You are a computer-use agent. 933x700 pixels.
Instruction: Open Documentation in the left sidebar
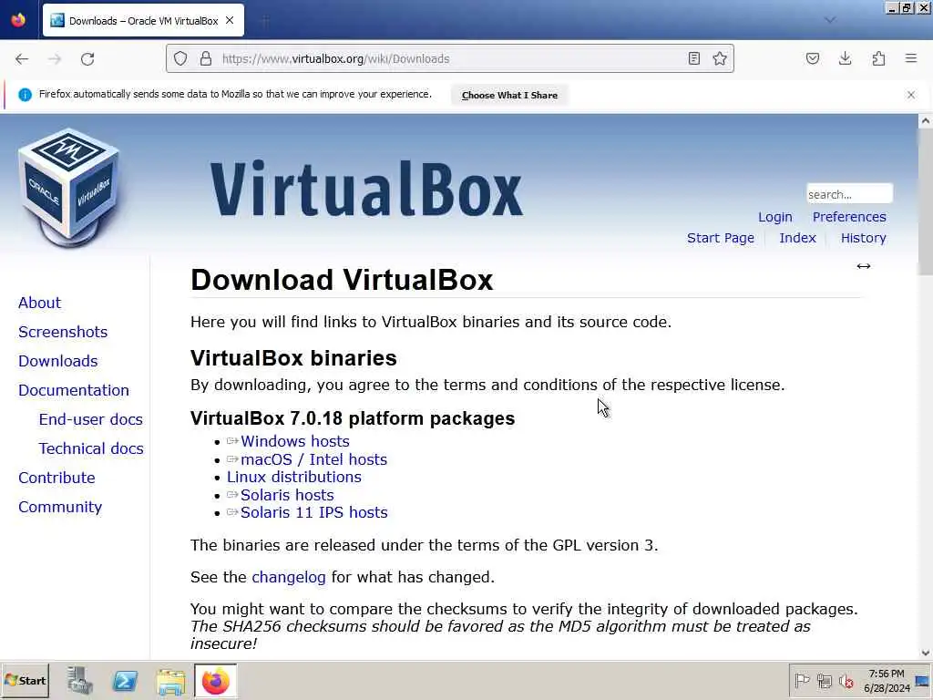[73, 390]
